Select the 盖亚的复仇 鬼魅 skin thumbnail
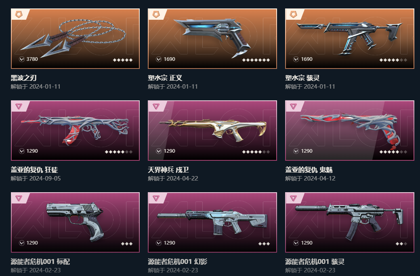This screenshot has height=276, width=420. [350, 131]
